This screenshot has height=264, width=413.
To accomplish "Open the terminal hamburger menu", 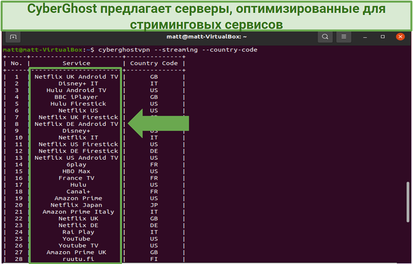I will (344, 37).
